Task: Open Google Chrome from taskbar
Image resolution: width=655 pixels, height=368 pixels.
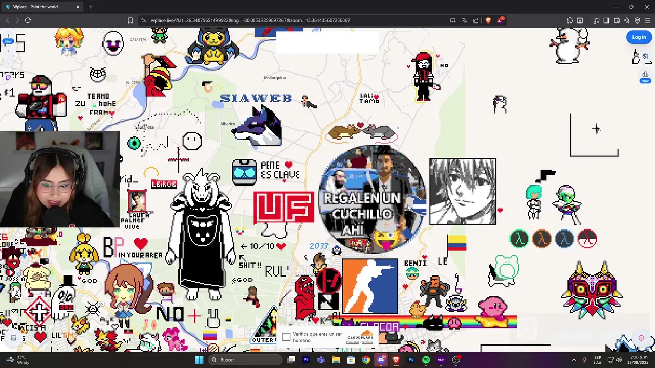Action: (366, 360)
